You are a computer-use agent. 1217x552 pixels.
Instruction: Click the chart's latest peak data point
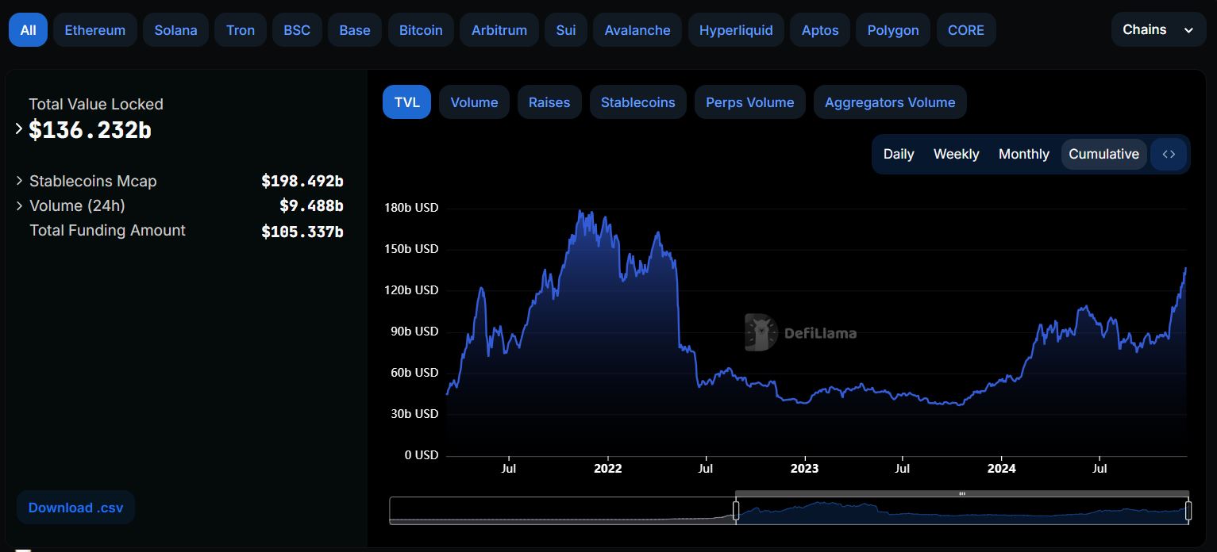pos(1186,268)
